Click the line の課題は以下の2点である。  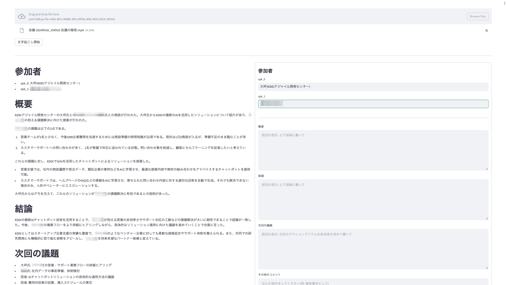41,129
